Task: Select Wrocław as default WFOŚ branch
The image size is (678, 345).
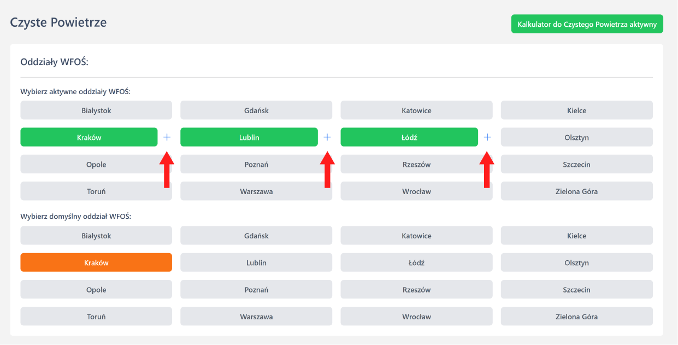Action: [x=416, y=317]
